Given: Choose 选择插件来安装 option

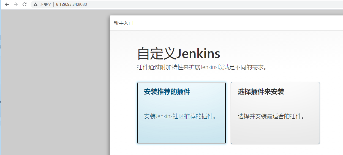Looking at the screenshot, I should [275, 113].
